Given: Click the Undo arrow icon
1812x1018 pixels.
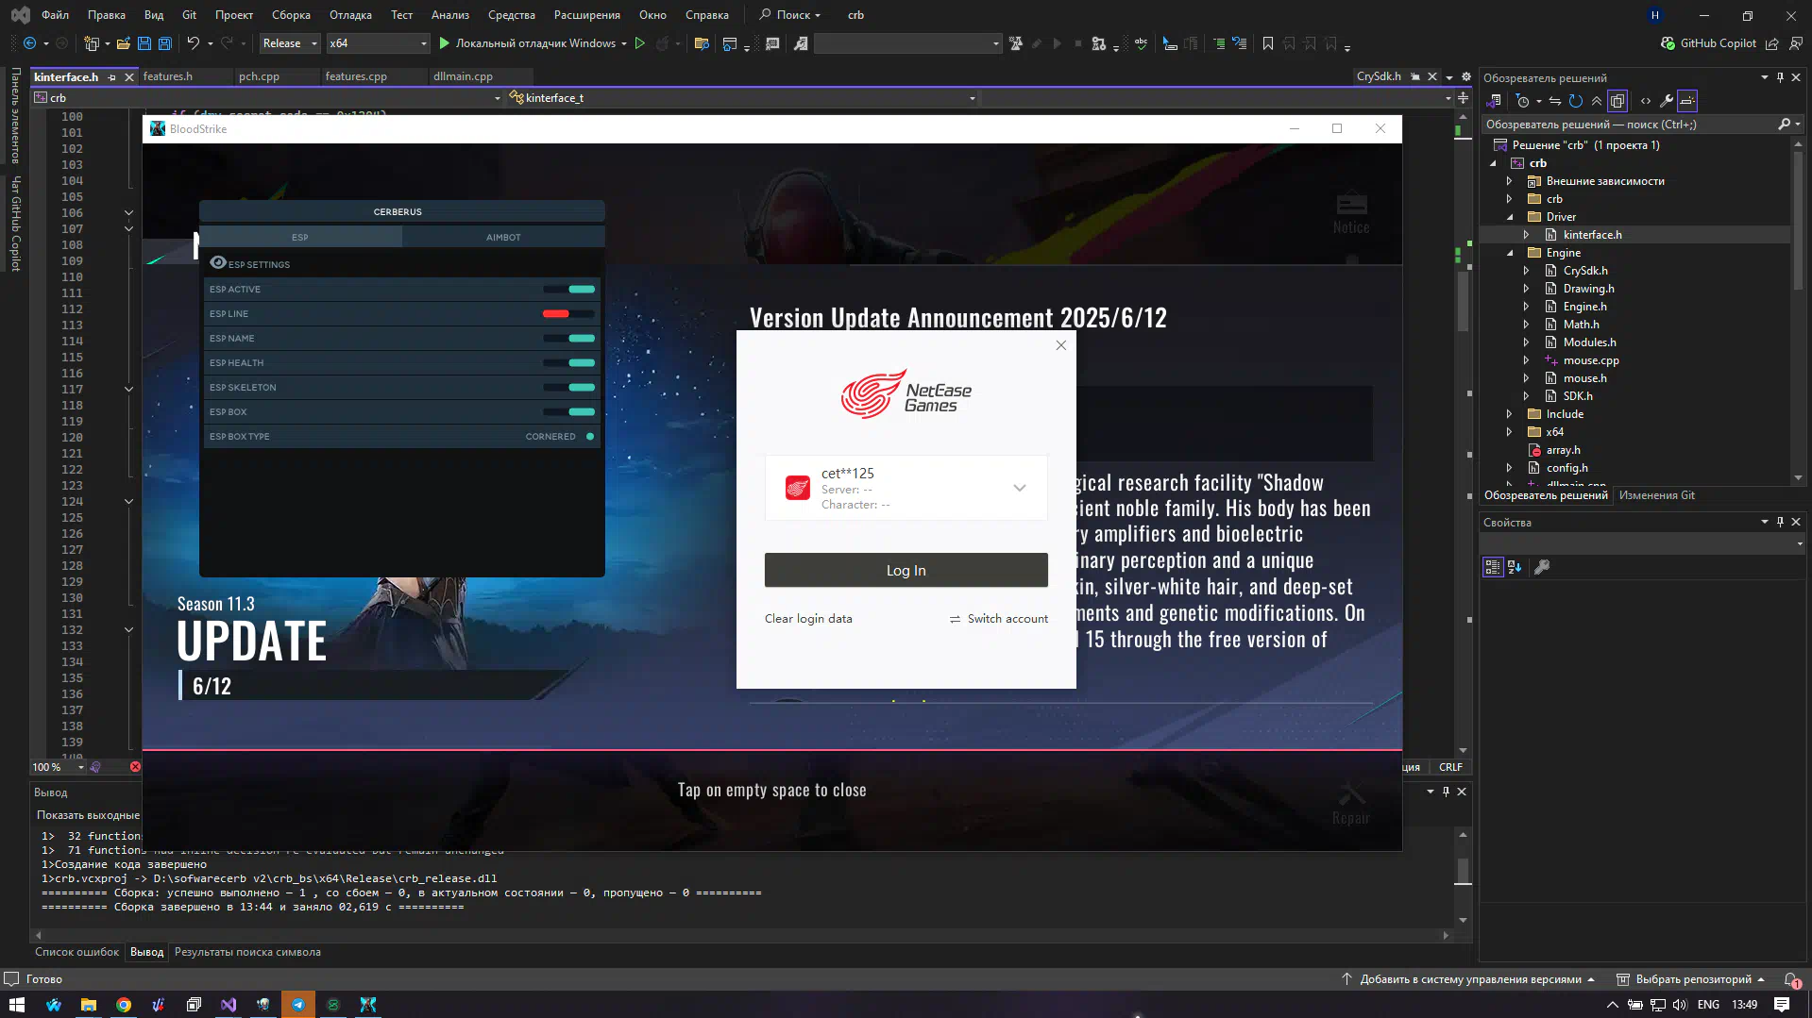Looking at the screenshot, I should tap(193, 43).
